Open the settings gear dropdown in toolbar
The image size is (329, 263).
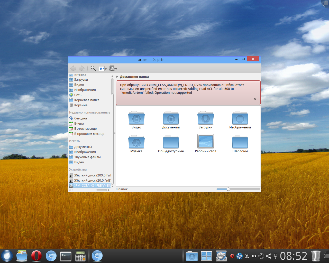(x=113, y=68)
